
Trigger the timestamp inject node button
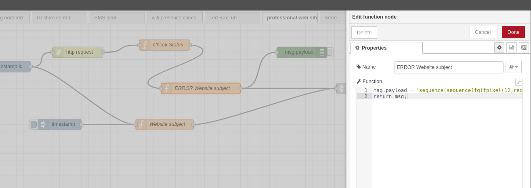[34, 124]
